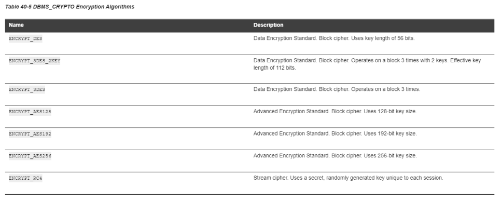
Task: Click the Description column header
Action: [269, 25]
